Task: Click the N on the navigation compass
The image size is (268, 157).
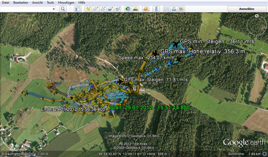Action: [x=257, y=16]
